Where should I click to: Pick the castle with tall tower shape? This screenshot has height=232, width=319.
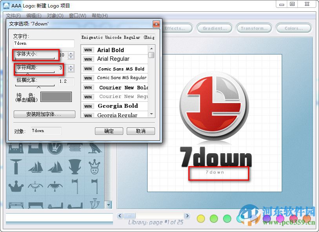click(x=16, y=148)
